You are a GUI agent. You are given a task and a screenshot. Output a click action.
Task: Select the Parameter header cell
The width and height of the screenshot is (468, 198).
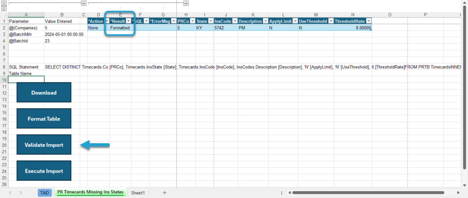(26, 21)
